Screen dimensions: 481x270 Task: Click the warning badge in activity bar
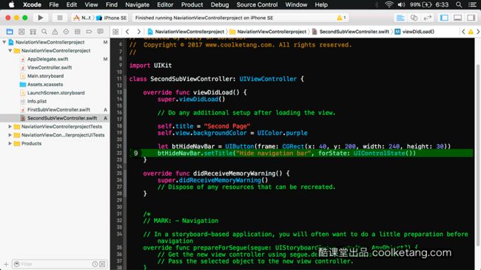tap(341, 18)
